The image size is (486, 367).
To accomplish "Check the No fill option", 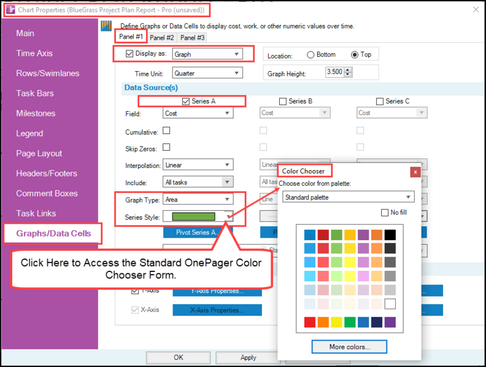I will pos(385,213).
